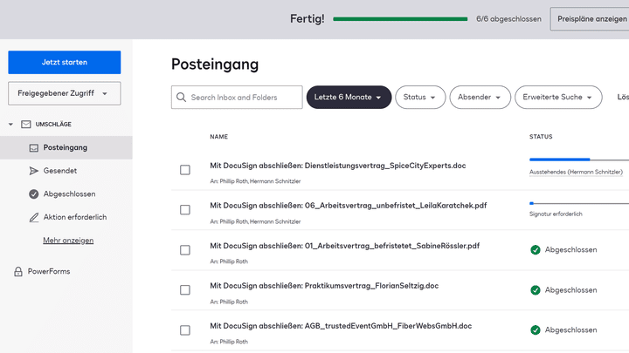Sort by the NAME column header

(219, 137)
